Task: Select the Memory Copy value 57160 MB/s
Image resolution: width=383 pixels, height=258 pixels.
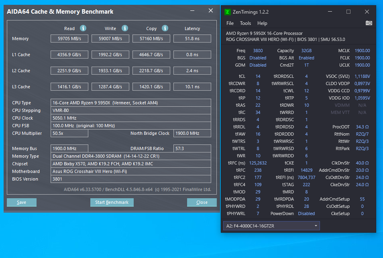Action: click(x=151, y=39)
